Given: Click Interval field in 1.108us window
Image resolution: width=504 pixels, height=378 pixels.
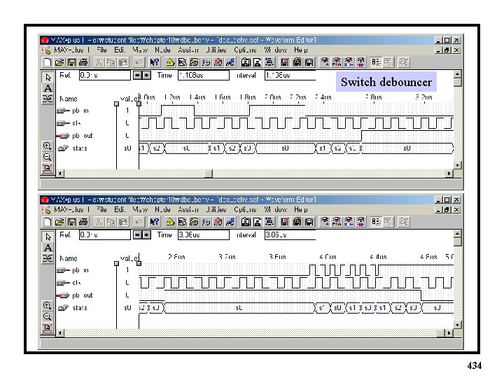Looking at the screenshot, I should tap(290, 75).
